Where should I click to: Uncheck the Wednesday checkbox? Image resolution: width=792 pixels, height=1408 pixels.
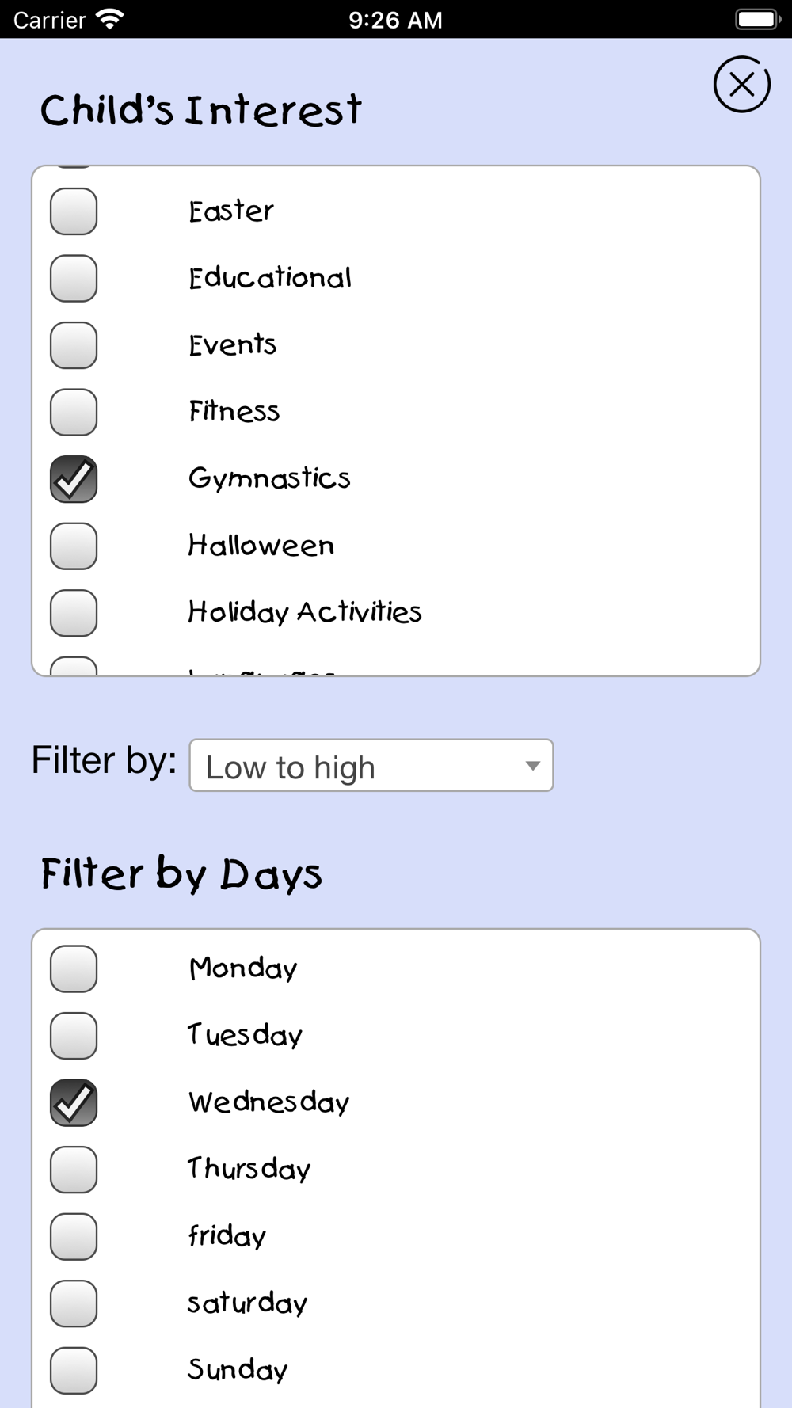[74, 1102]
